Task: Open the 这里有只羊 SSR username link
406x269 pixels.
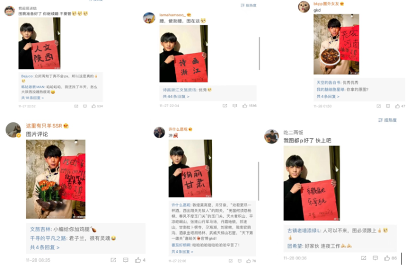Action: point(44,126)
